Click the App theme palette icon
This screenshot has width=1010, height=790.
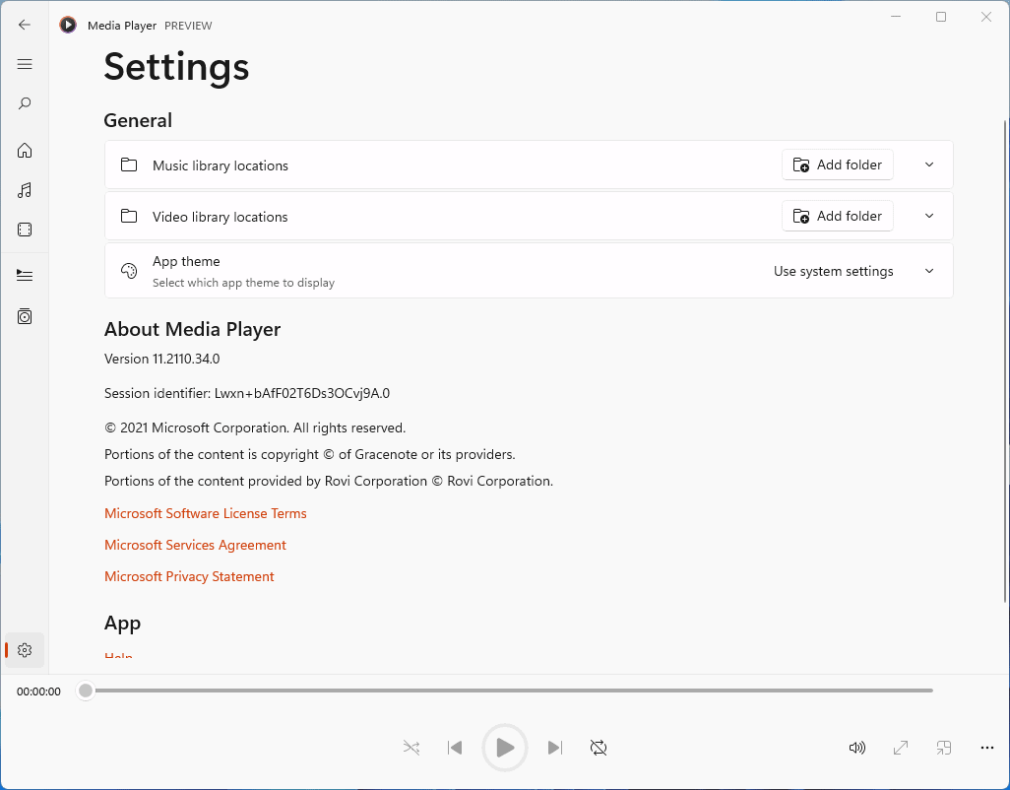tap(129, 271)
